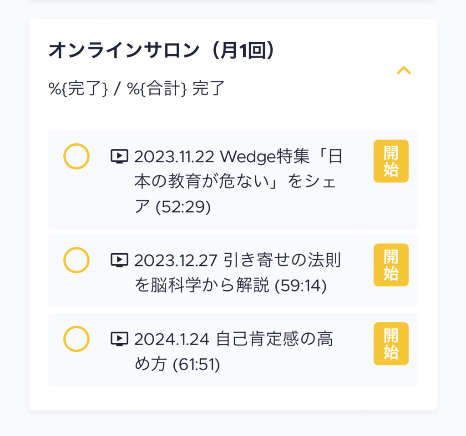
Task: Click the (61:51) duration label
Action: tap(197, 365)
